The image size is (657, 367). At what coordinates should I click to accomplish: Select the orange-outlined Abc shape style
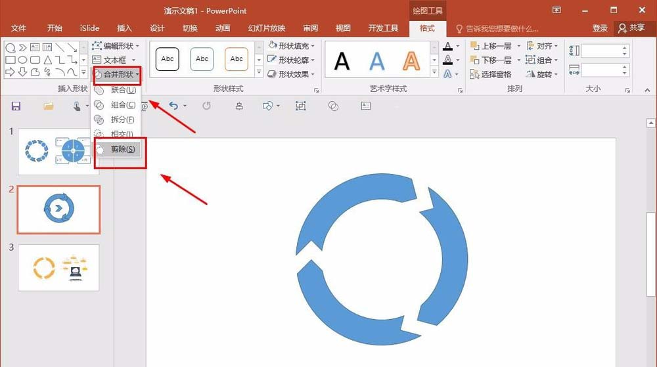tap(237, 59)
